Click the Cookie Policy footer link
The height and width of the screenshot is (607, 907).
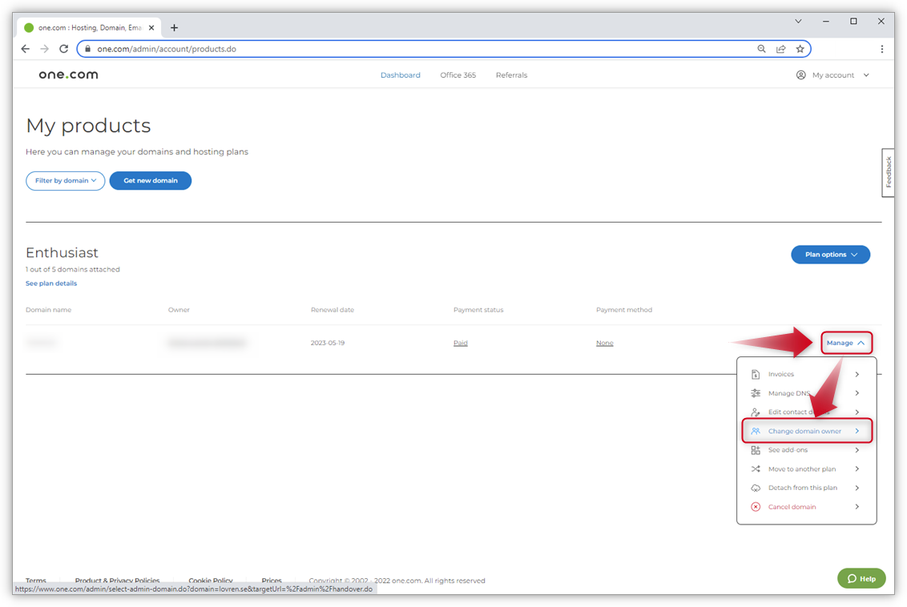[x=211, y=581]
